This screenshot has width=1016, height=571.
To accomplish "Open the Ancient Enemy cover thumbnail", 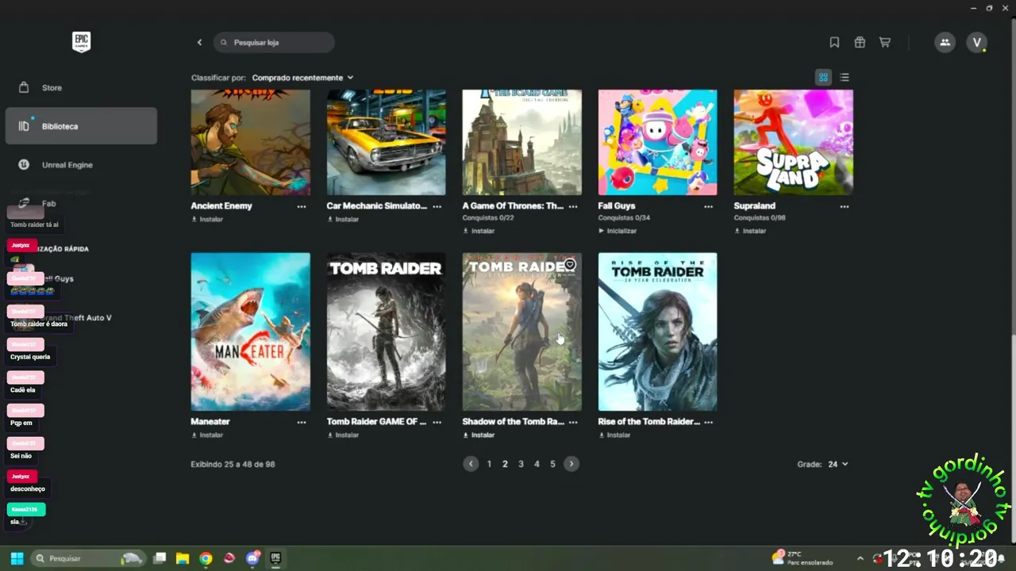I will pyautogui.click(x=251, y=142).
